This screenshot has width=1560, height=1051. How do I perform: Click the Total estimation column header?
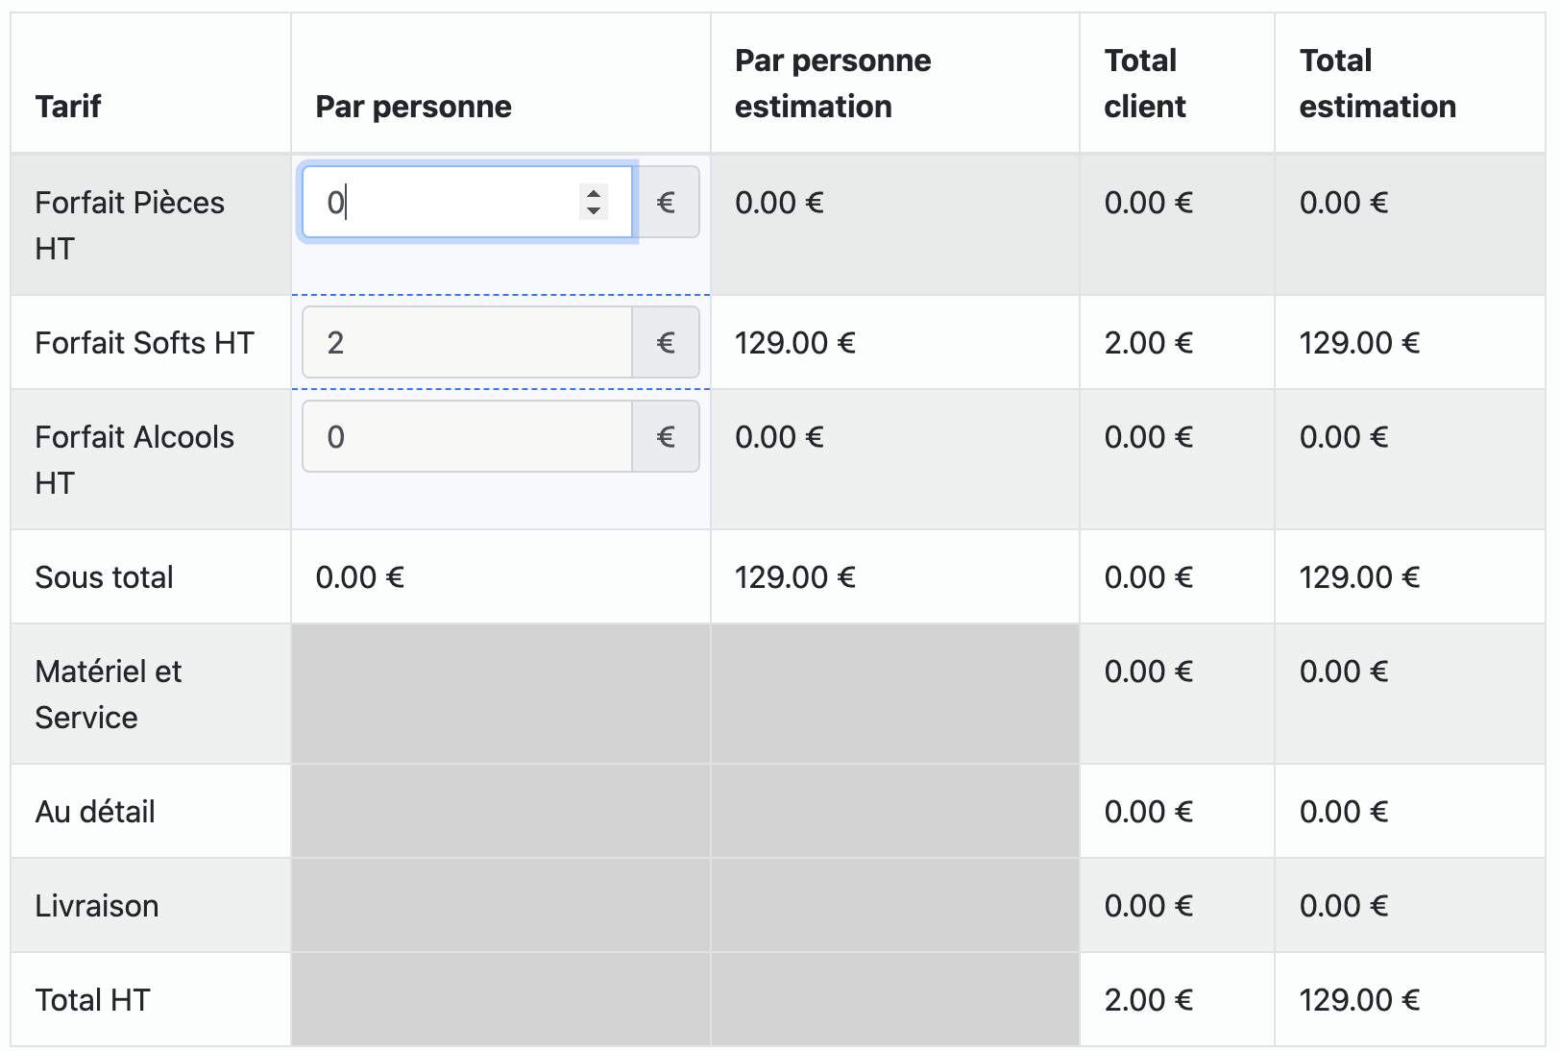pos(1377,83)
